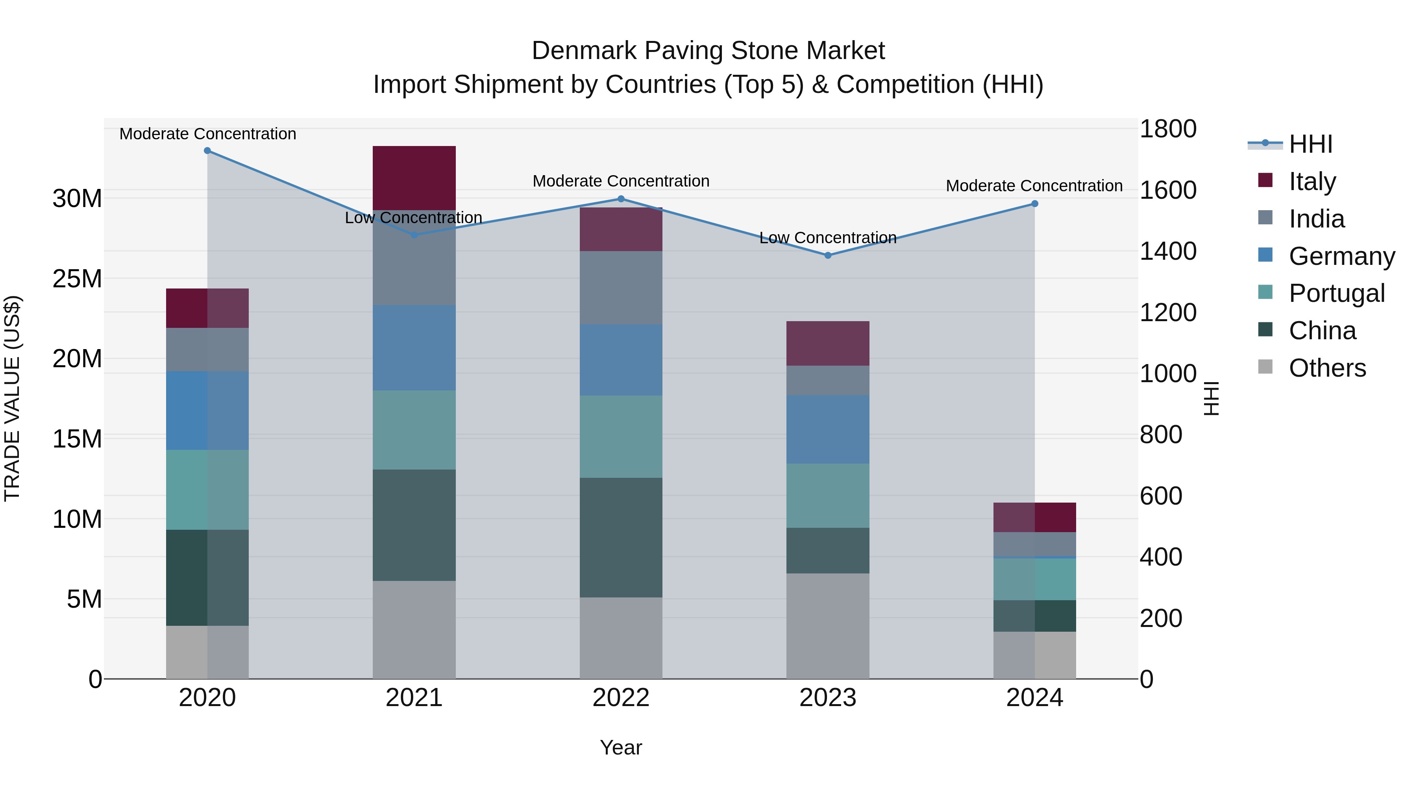Click the 1800 HHI axis tick
This screenshot has height=797, width=1417.
(x=1168, y=129)
